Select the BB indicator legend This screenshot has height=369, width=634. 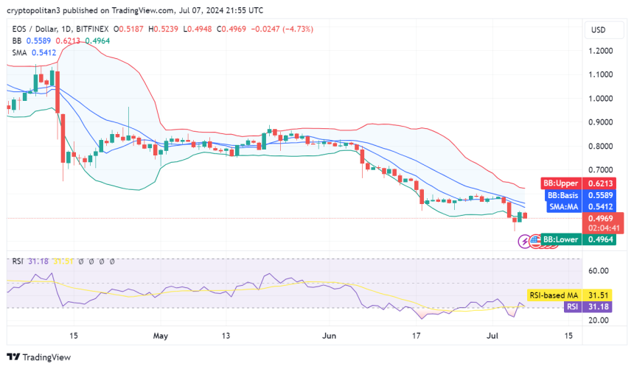[16, 41]
